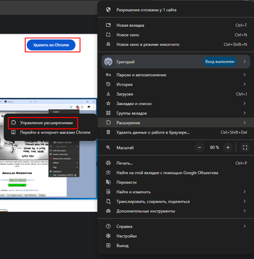
Task: Click the web store icon in the submenu
Action: point(13,132)
